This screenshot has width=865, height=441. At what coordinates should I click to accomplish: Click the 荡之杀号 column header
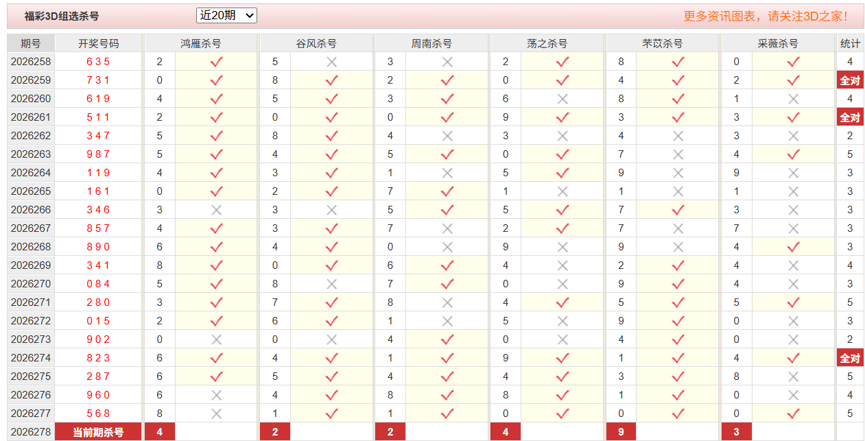click(547, 43)
